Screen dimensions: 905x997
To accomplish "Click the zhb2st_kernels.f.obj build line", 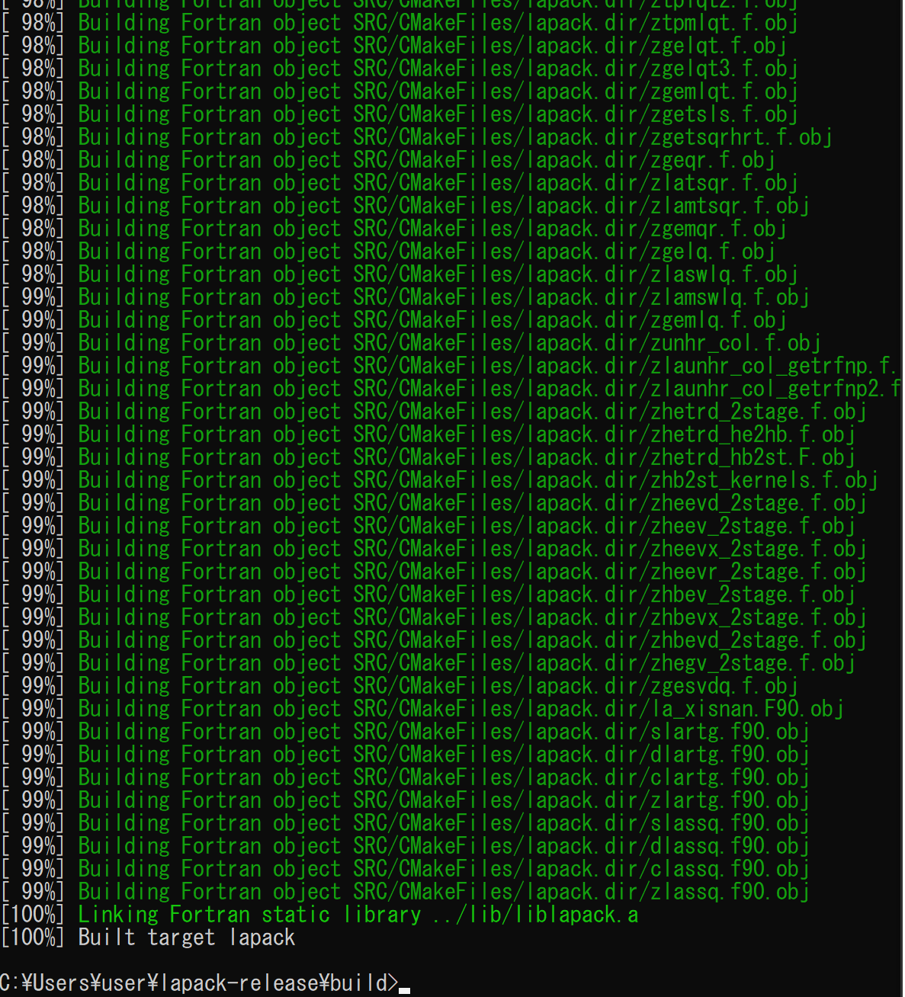I will click(x=439, y=480).
